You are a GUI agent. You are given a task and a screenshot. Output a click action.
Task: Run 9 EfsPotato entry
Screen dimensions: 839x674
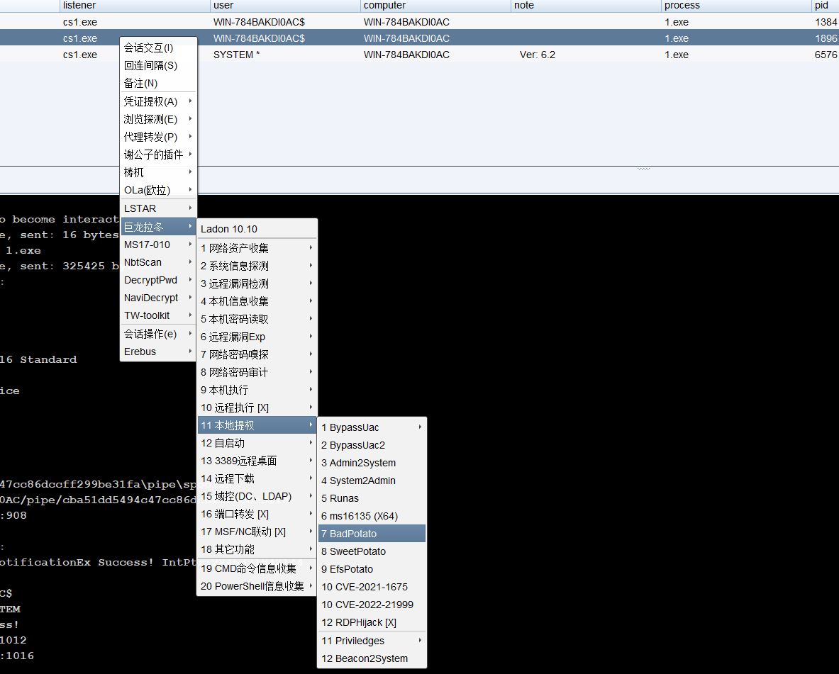click(x=372, y=569)
